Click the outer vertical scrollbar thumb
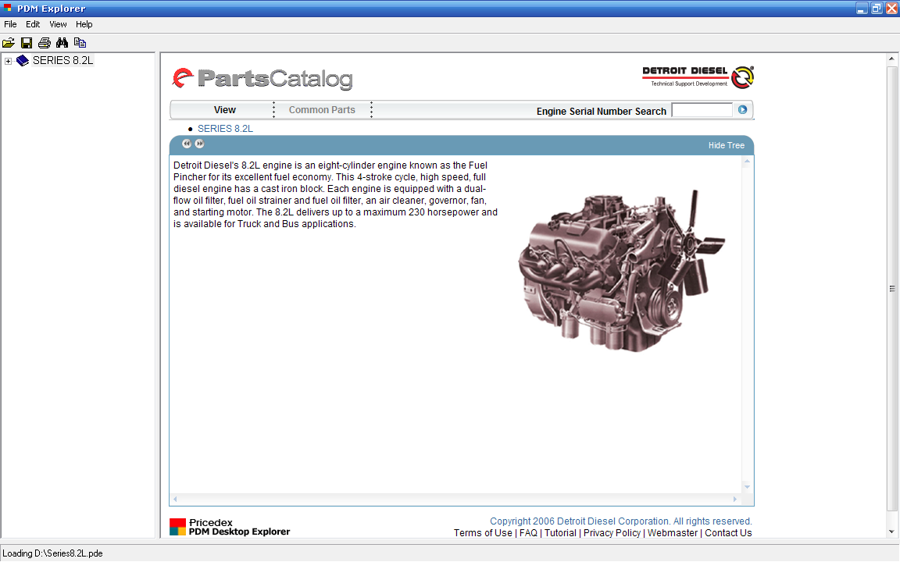 tap(891, 289)
